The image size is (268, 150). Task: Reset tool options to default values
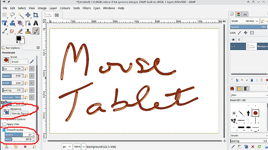pos(34,147)
